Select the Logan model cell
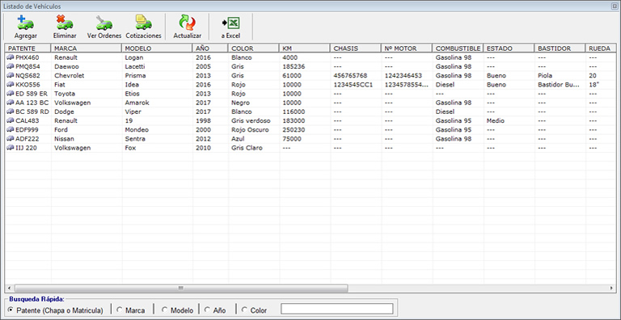621x320 pixels. (x=134, y=57)
